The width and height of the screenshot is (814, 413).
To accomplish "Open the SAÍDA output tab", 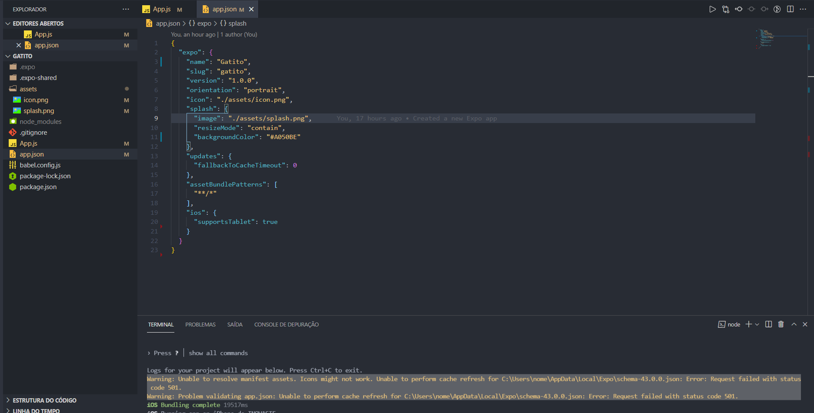I will (235, 325).
